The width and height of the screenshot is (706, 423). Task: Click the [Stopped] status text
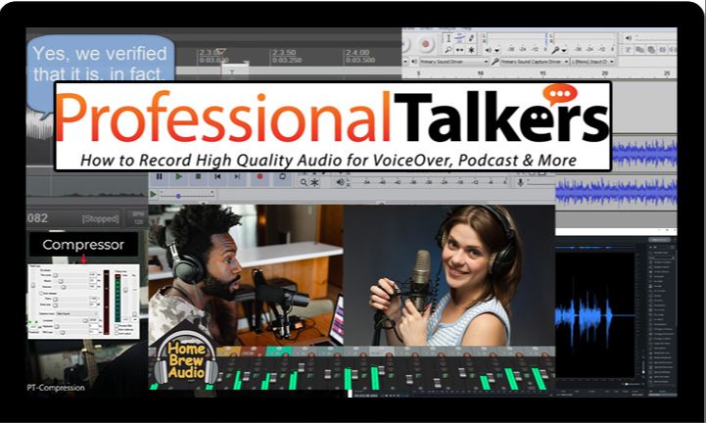pyautogui.click(x=101, y=219)
